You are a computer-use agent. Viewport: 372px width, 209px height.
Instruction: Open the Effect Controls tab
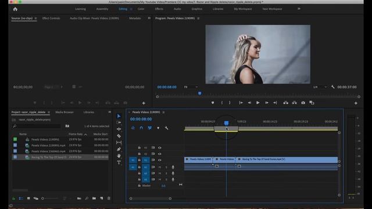[51, 18]
